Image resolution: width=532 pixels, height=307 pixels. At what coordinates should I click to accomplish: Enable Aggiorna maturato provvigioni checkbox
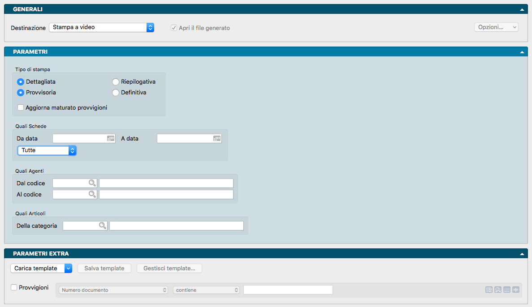tap(21, 108)
